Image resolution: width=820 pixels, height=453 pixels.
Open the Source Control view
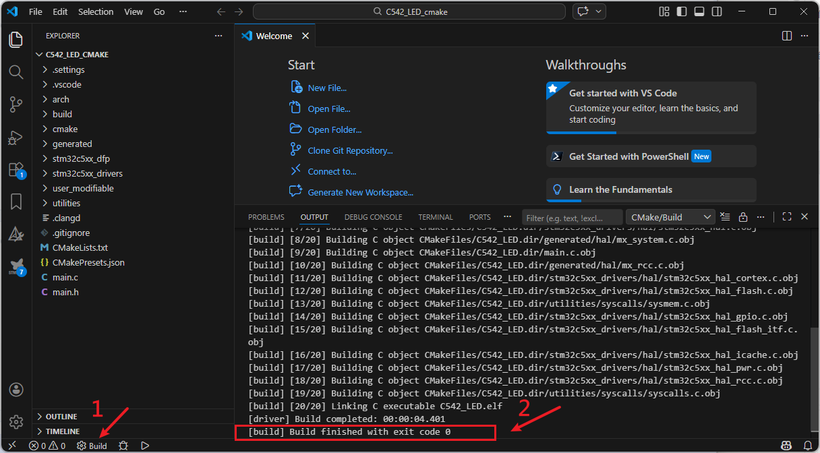coord(16,104)
